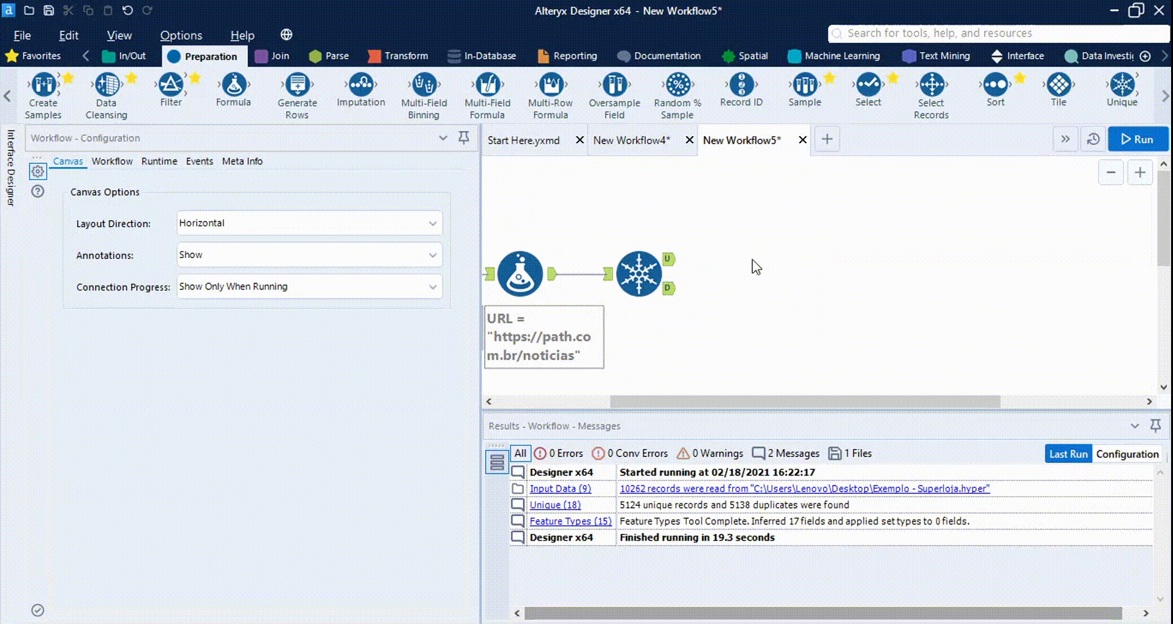Viewport: 1173px width, 624px height.
Task: Open the schedule history icon
Action: click(x=1093, y=139)
